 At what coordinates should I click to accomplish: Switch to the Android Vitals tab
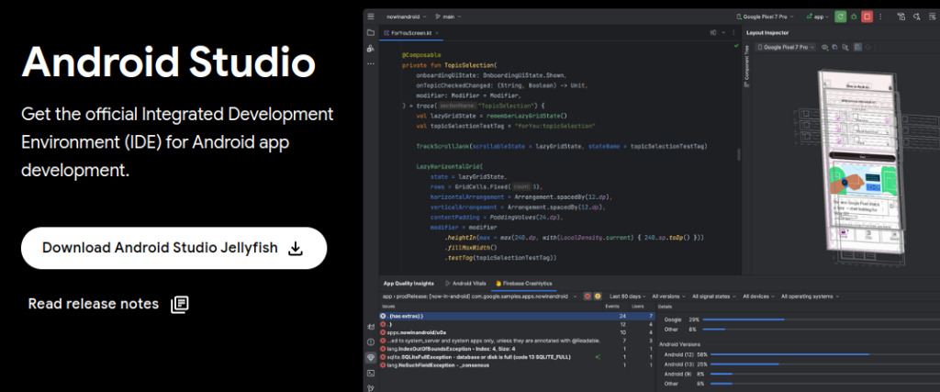click(x=465, y=284)
